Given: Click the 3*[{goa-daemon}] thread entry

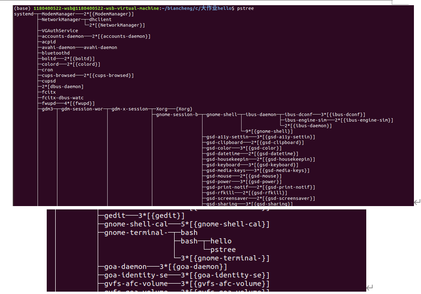Looking at the screenshot, I should pos(194,267).
